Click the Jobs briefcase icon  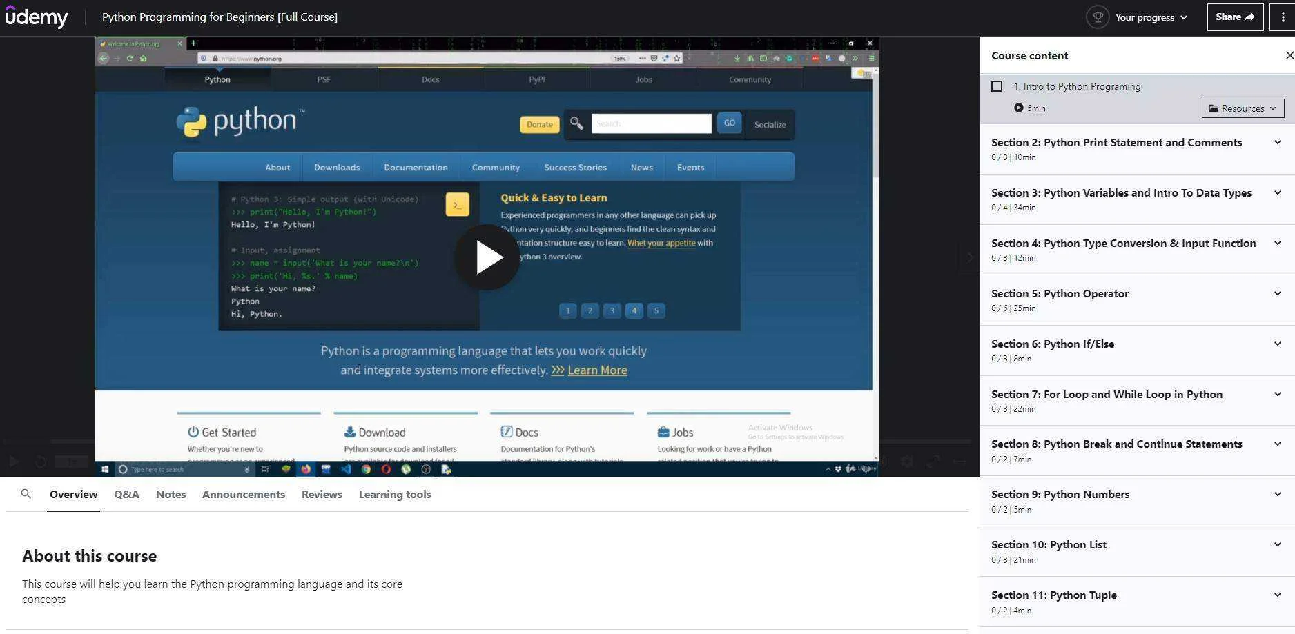(x=663, y=432)
